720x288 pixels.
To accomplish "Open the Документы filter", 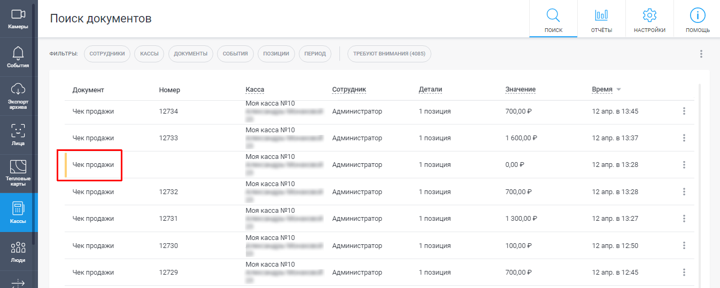I will 191,54.
